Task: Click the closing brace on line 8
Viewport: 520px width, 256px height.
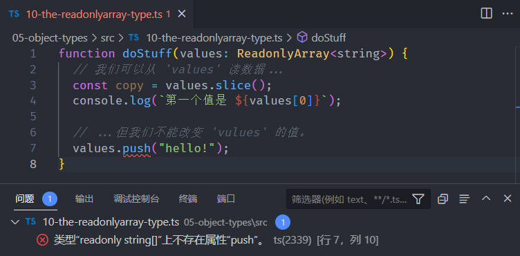Action: click(x=62, y=164)
